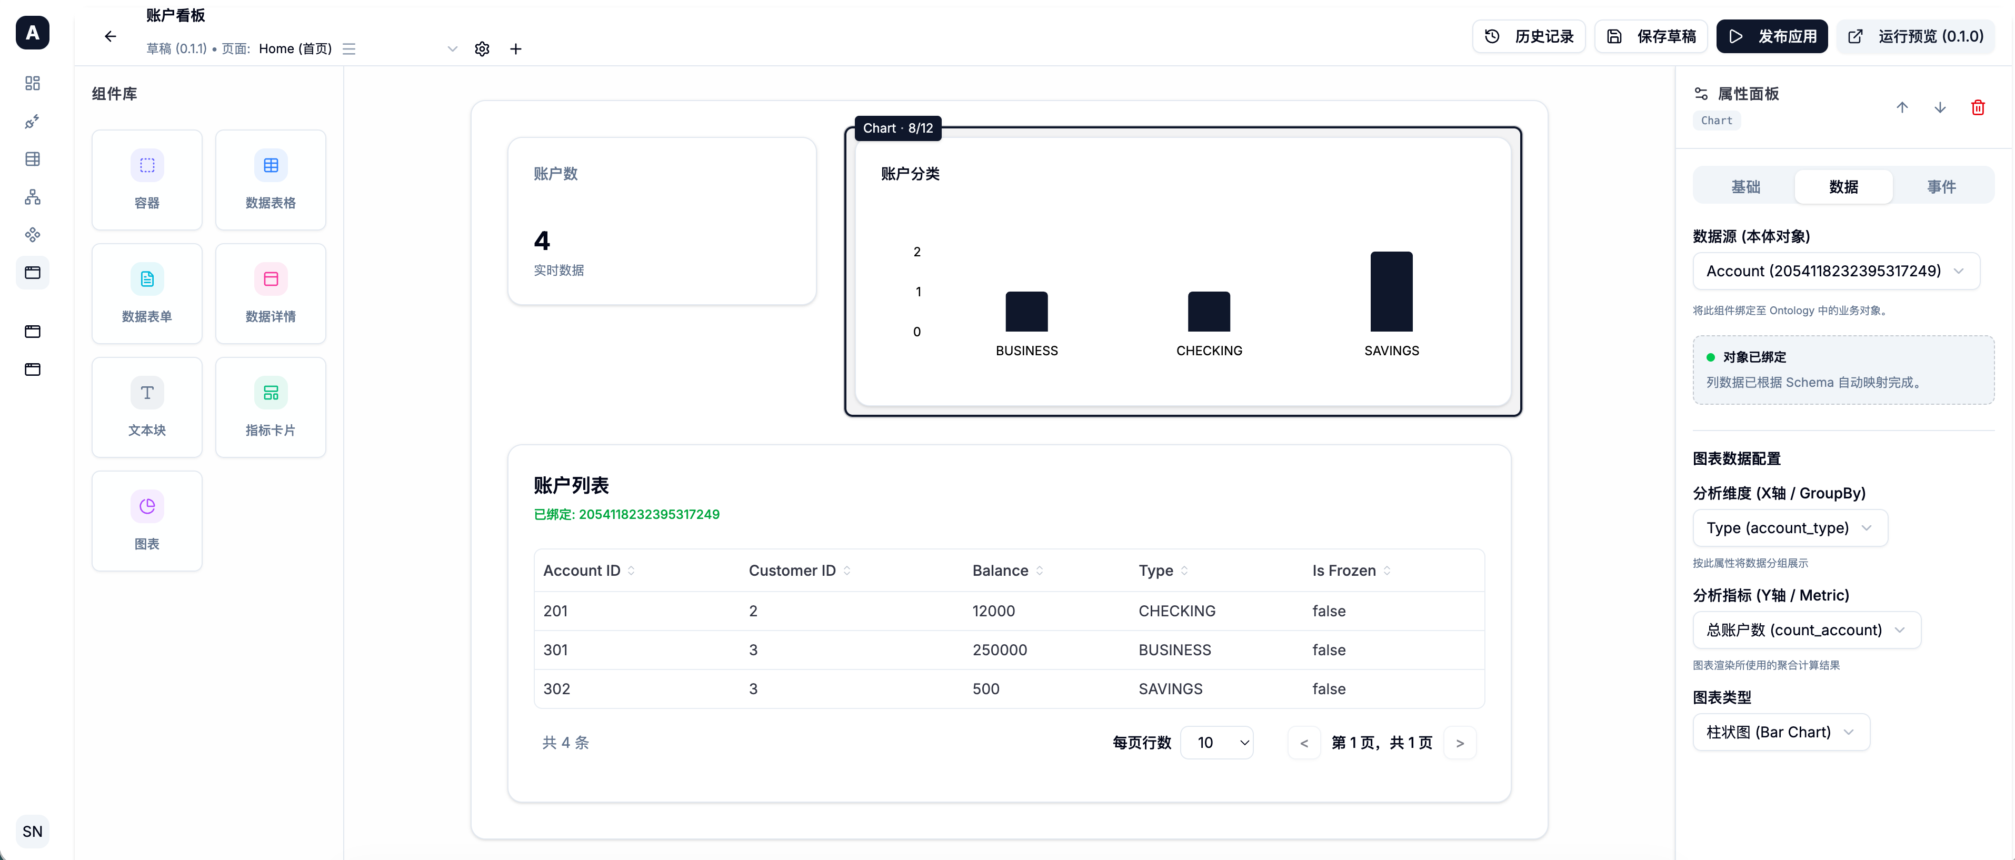
Task: Switch to the 事件 tab
Action: coord(1941,187)
